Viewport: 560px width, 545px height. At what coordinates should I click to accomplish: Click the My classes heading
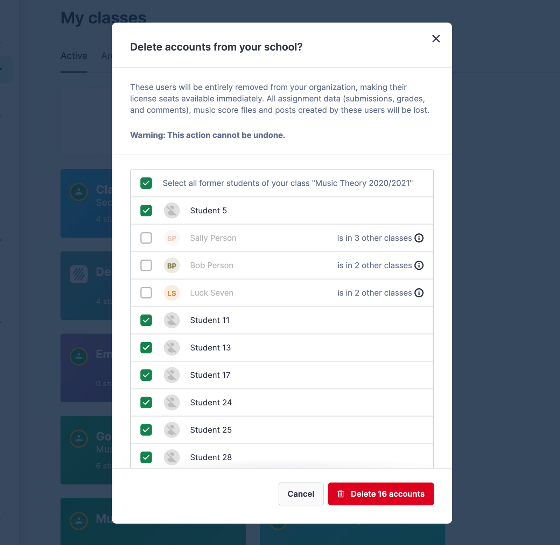pyautogui.click(x=103, y=18)
